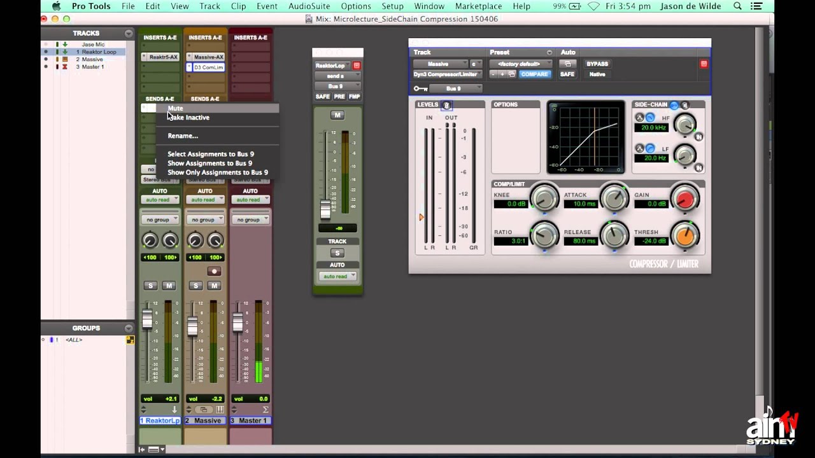Open the Groups list dropdown menu
Image resolution: width=815 pixels, height=458 pixels.
click(x=129, y=328)
